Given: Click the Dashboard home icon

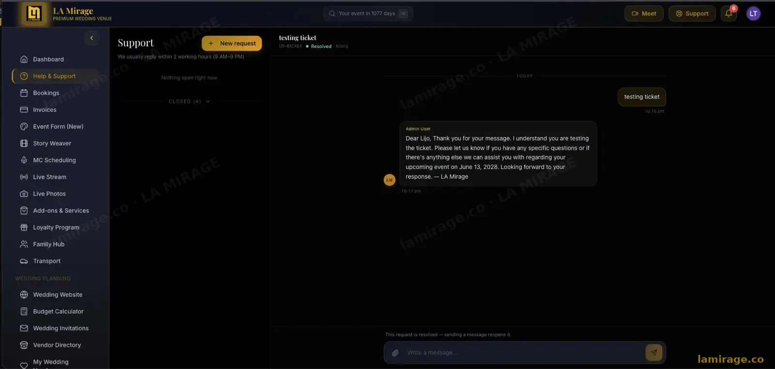Looking at the screenshot, I should tap(24, 59).
